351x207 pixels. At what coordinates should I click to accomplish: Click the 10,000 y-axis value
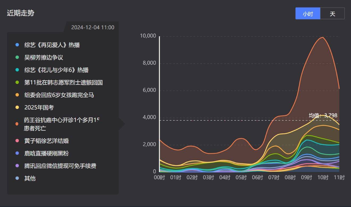pos(148,36)
